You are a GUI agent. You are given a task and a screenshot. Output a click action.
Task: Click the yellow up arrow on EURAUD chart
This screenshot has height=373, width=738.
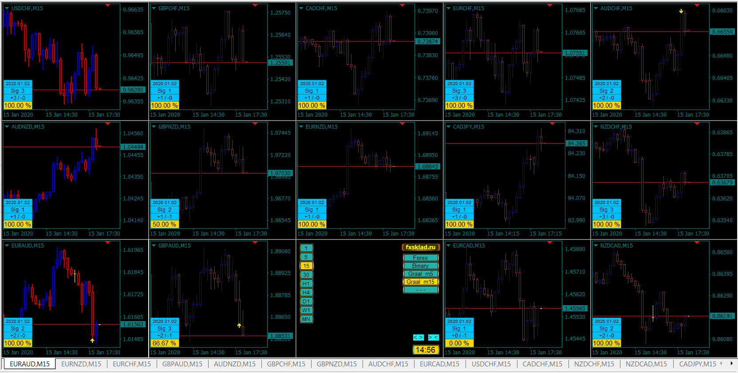pos(92,341)
